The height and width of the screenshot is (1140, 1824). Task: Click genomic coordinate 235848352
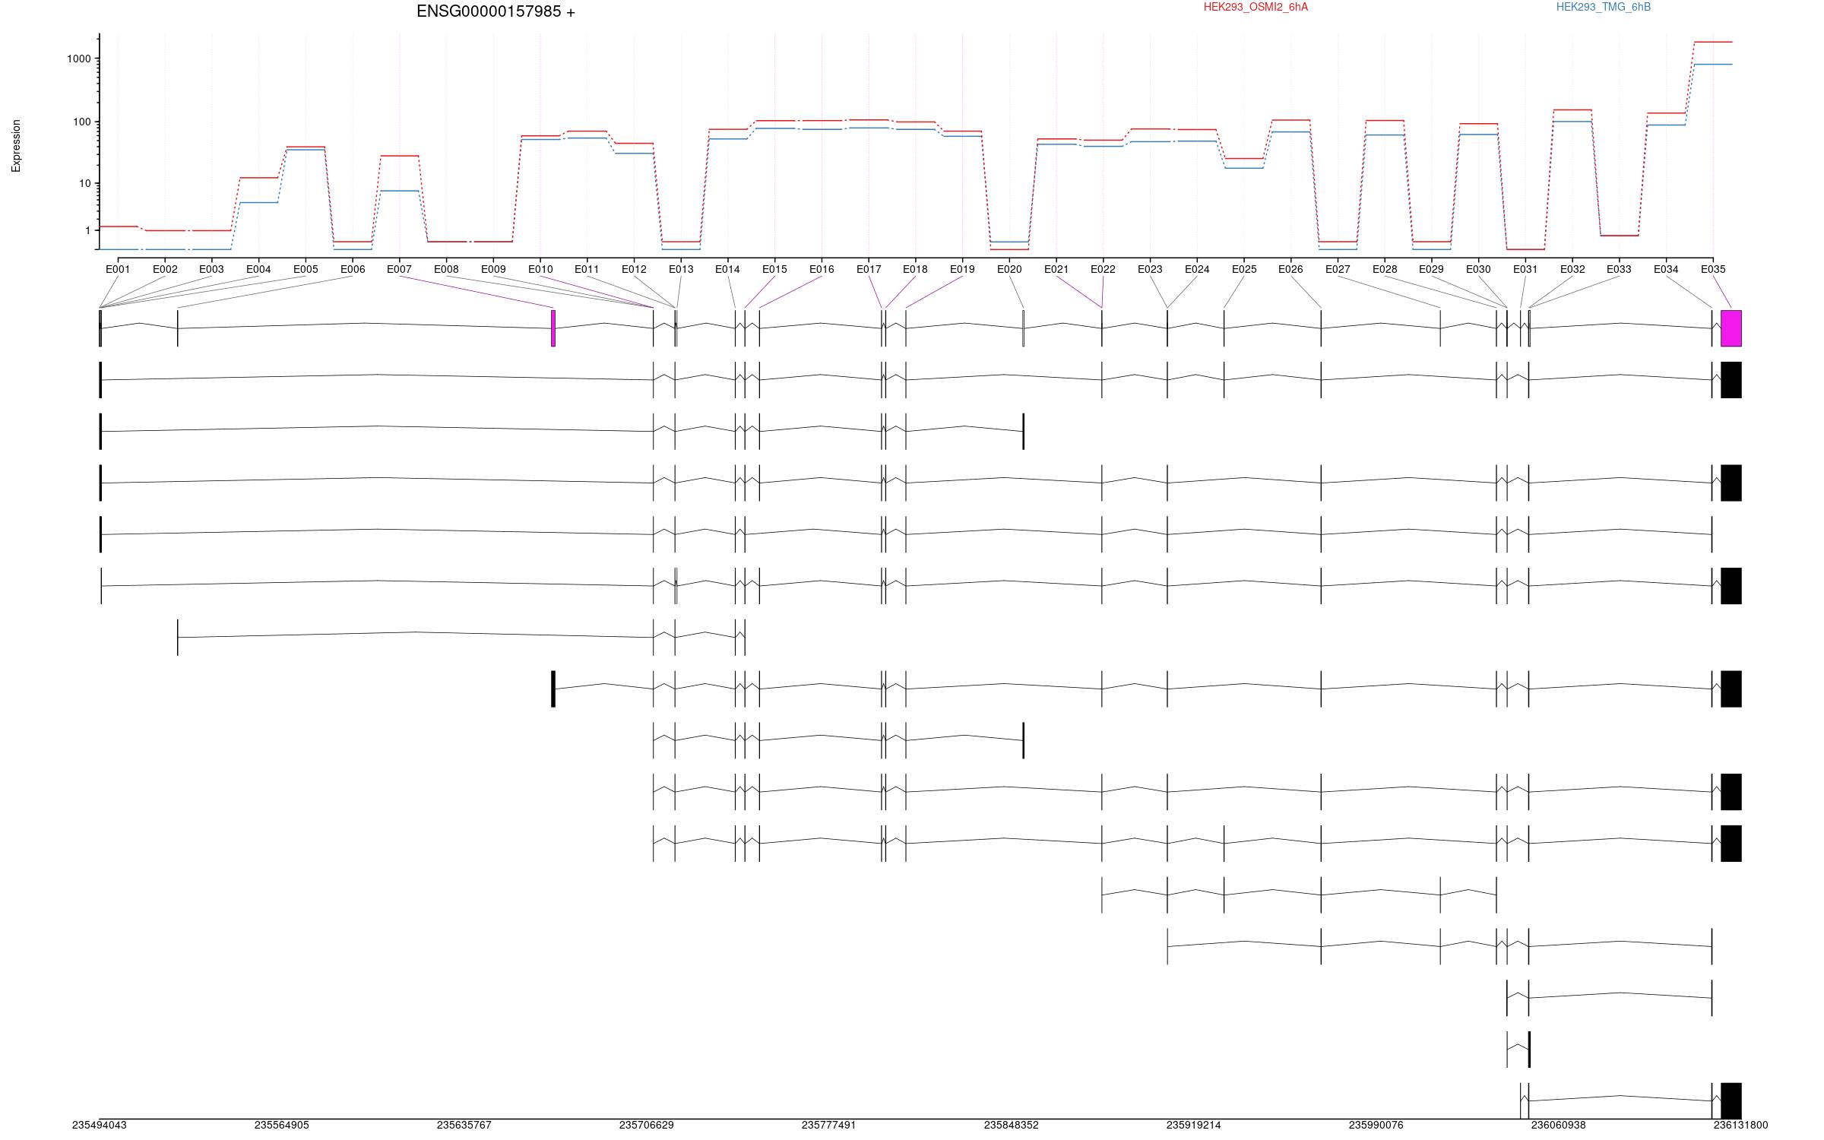(1012, 1125)
